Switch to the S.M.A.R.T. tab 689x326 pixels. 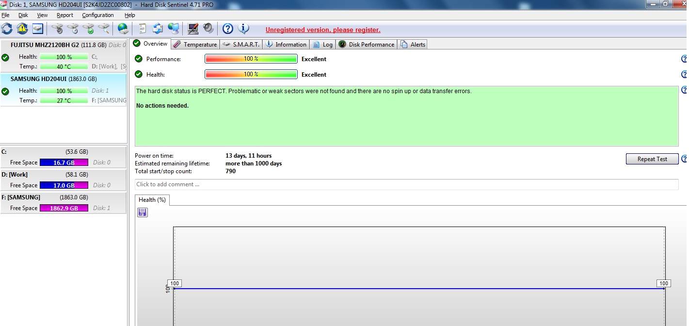coord(241,44)
